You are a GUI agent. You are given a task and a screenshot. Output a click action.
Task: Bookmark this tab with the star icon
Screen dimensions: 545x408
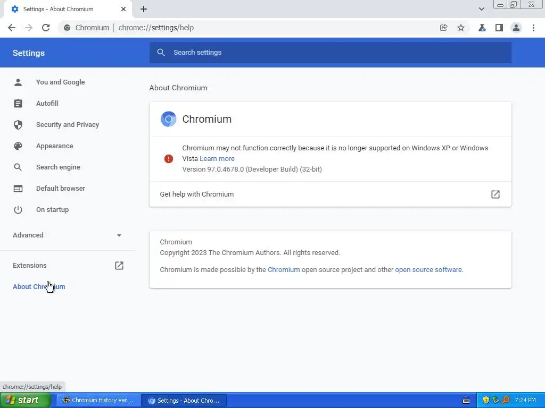(x=461, y=28)
